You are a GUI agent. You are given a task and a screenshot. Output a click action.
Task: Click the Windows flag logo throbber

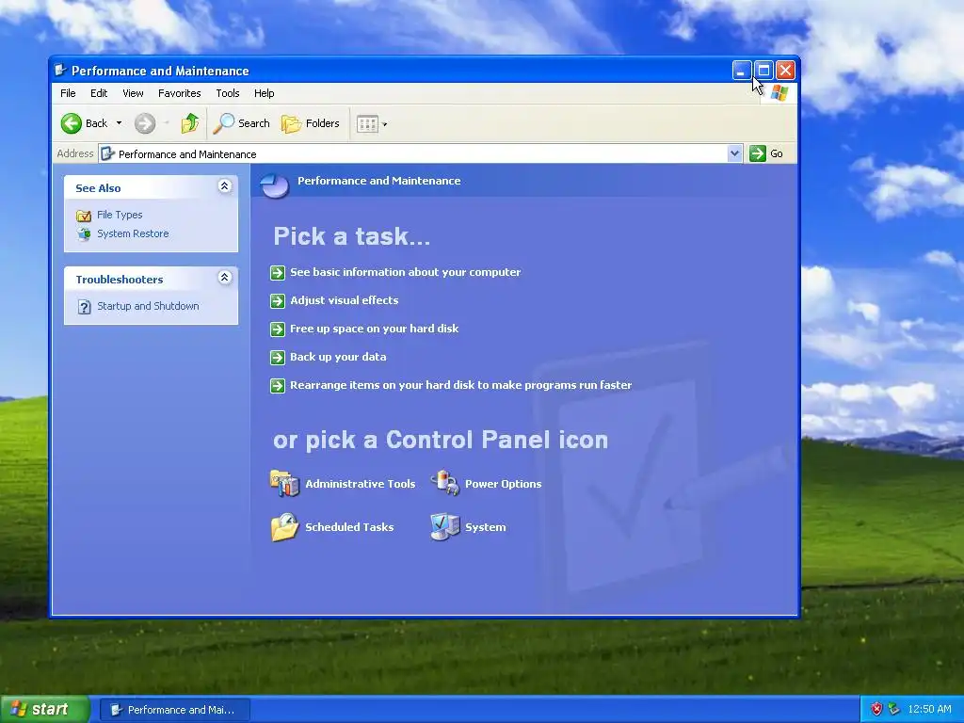click(779, 93)
